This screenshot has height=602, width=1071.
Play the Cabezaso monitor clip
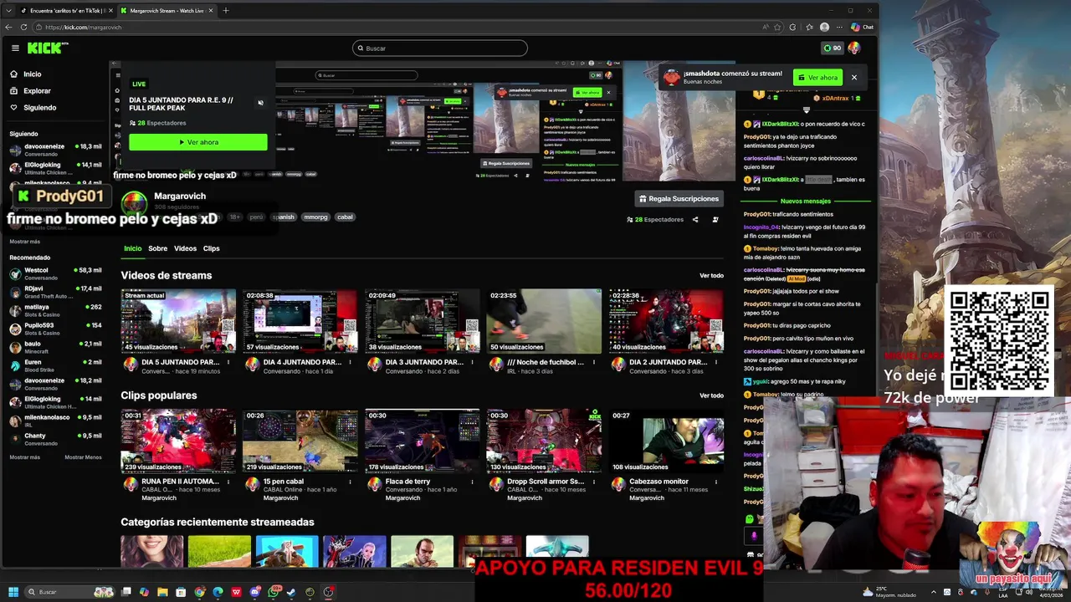pyautogui.click(x=666, y=441)
